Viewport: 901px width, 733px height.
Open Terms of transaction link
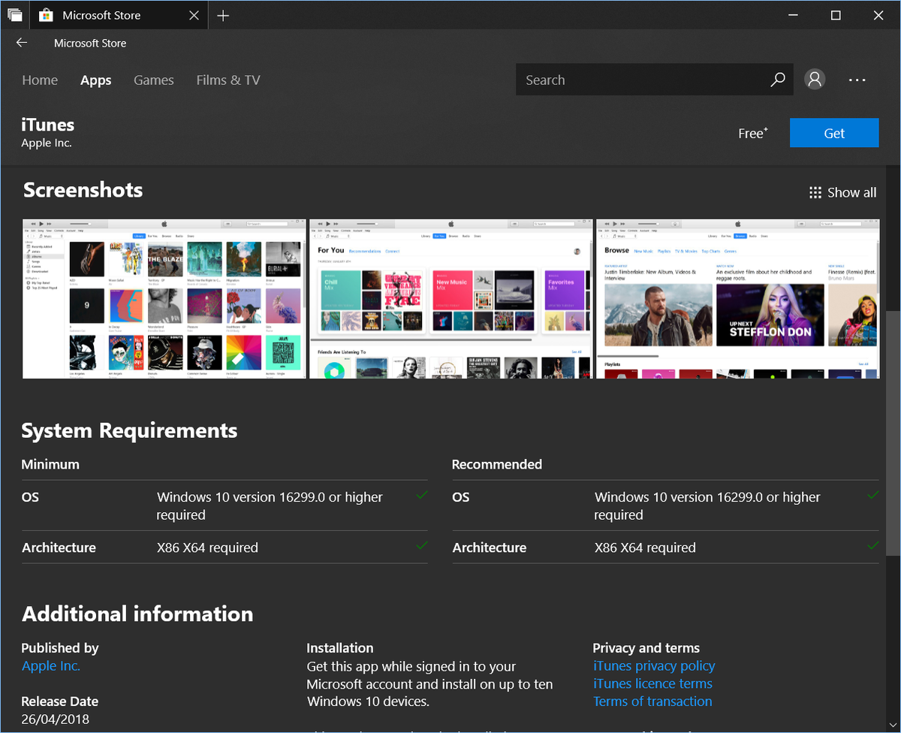coord(652,701)
